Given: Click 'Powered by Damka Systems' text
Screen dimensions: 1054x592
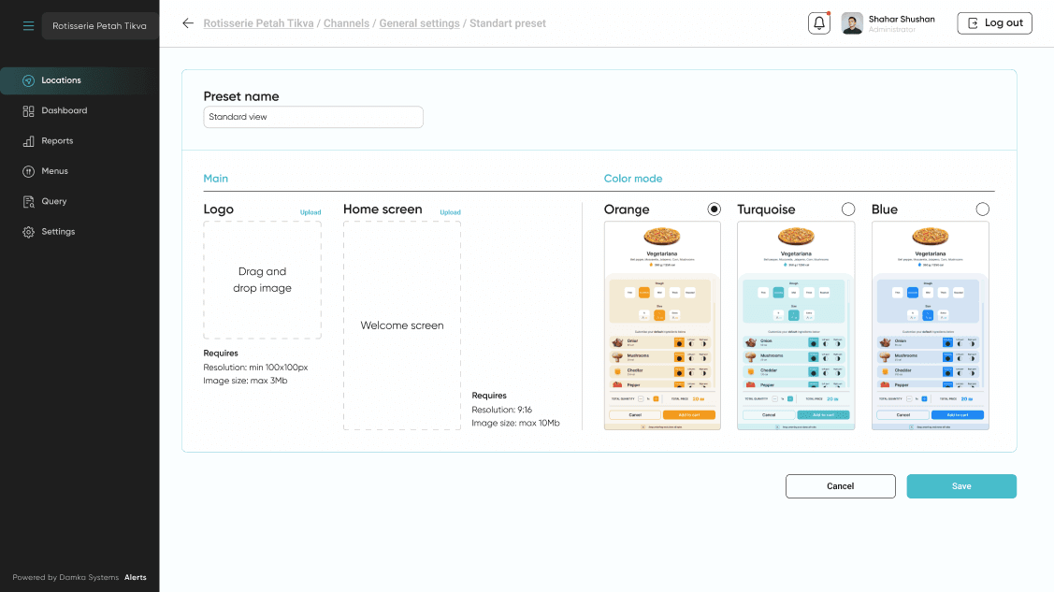Looking at the screenshot, I should (x=65, y=577).
